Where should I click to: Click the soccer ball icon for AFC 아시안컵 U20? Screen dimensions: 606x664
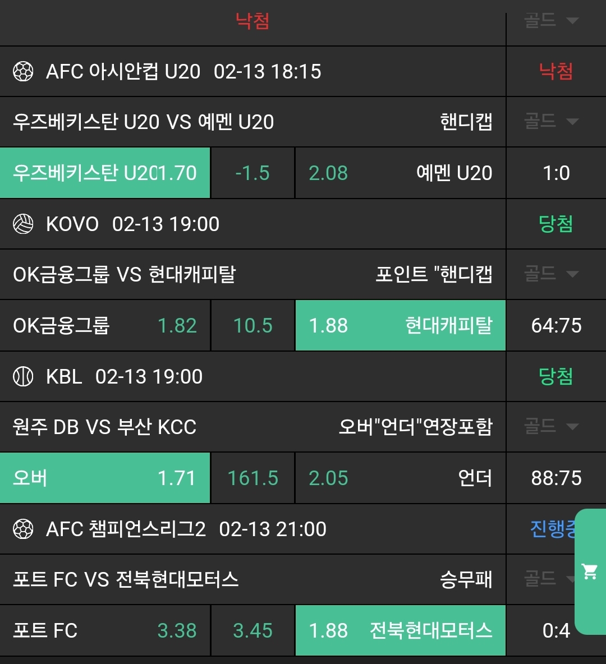click(23, 72)
